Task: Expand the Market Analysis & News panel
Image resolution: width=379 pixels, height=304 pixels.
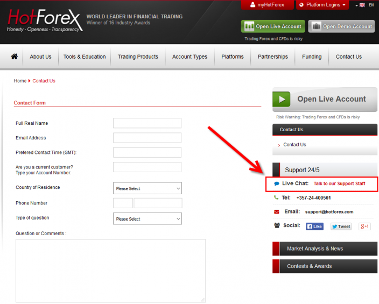Action: (x=325, y=249)
